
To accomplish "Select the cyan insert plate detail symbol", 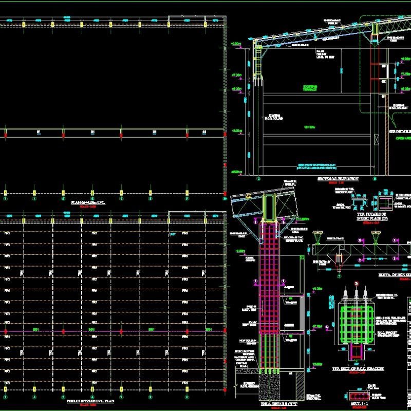I will coord(359,202).
